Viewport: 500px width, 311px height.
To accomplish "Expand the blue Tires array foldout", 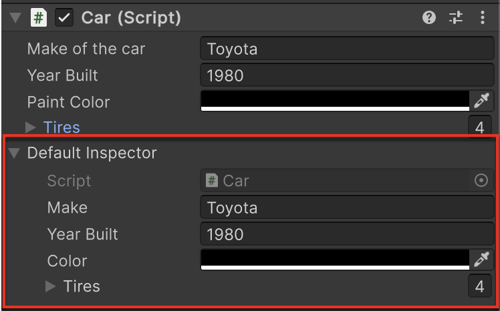I will 31,127.
